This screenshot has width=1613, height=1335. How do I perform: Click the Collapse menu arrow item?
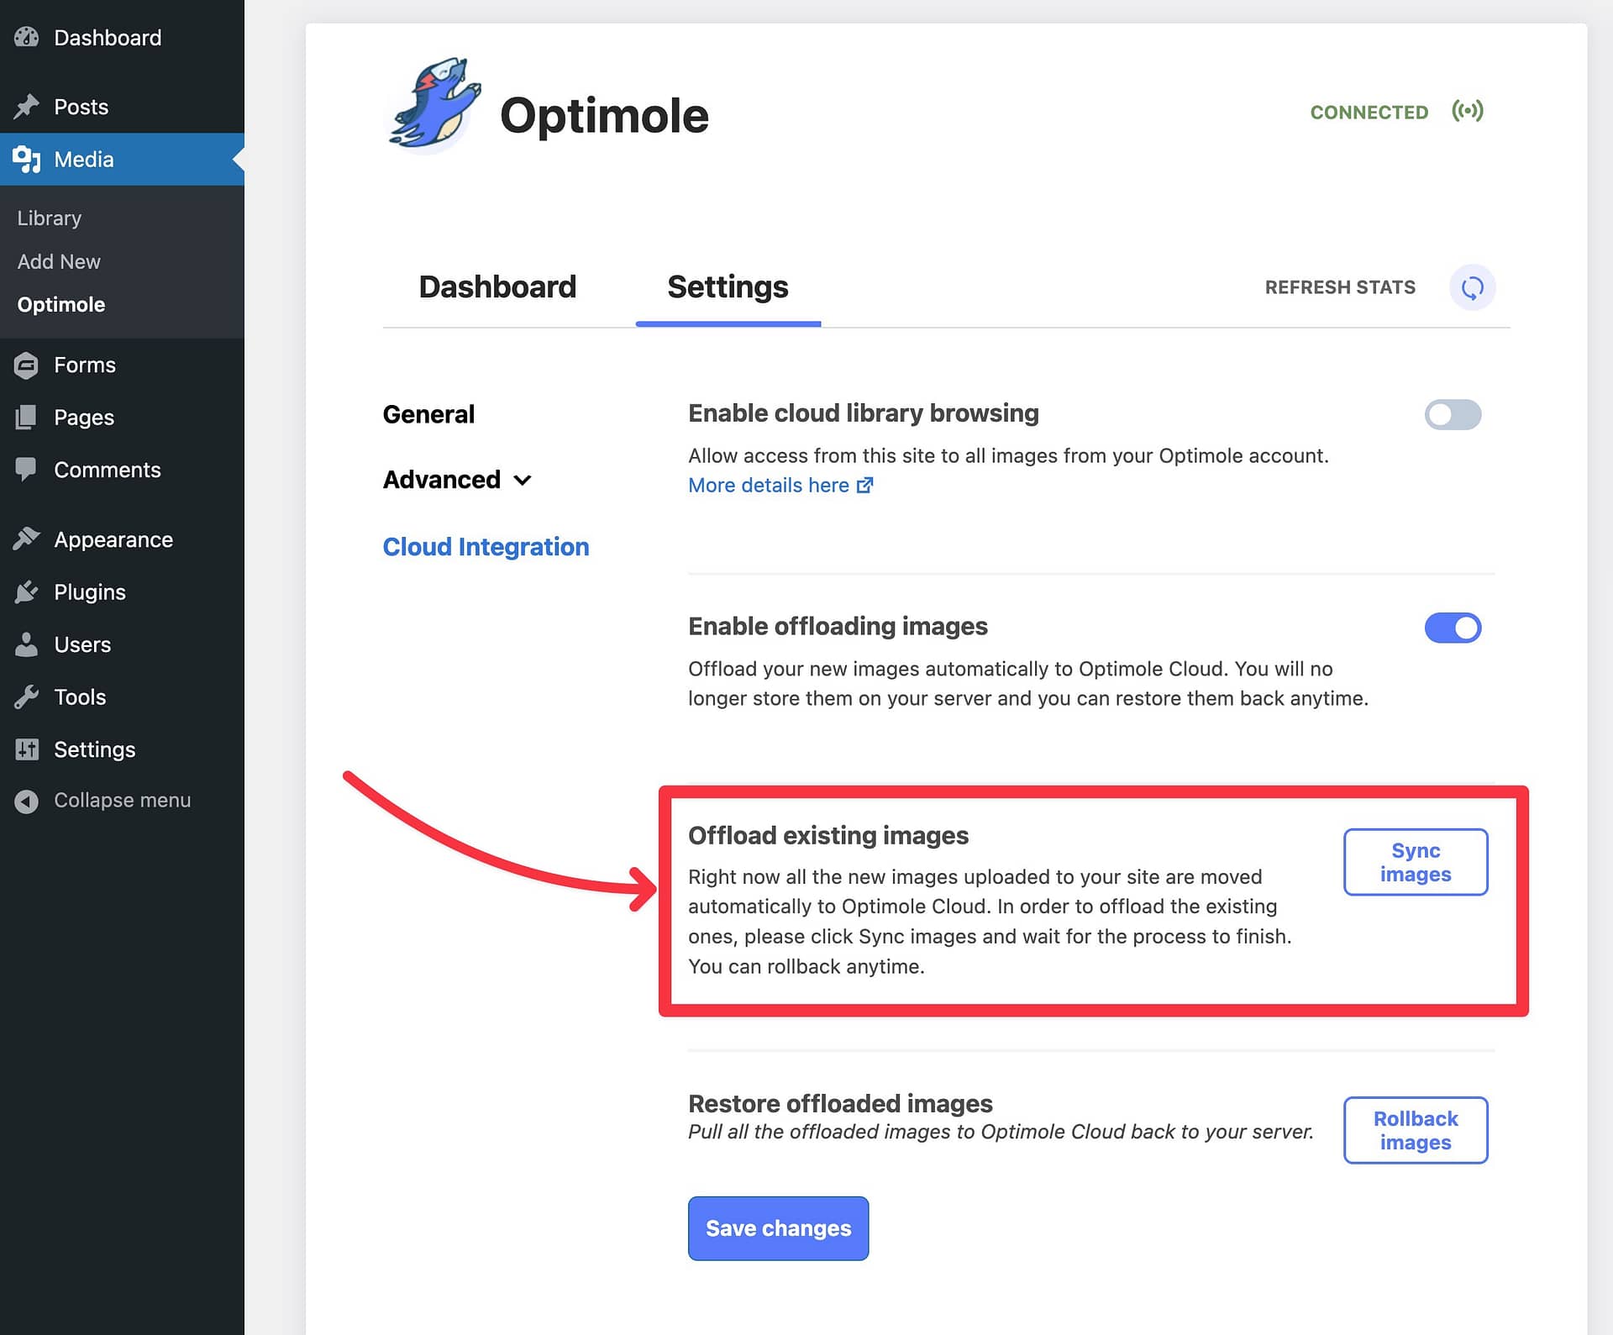pos(25,800)
